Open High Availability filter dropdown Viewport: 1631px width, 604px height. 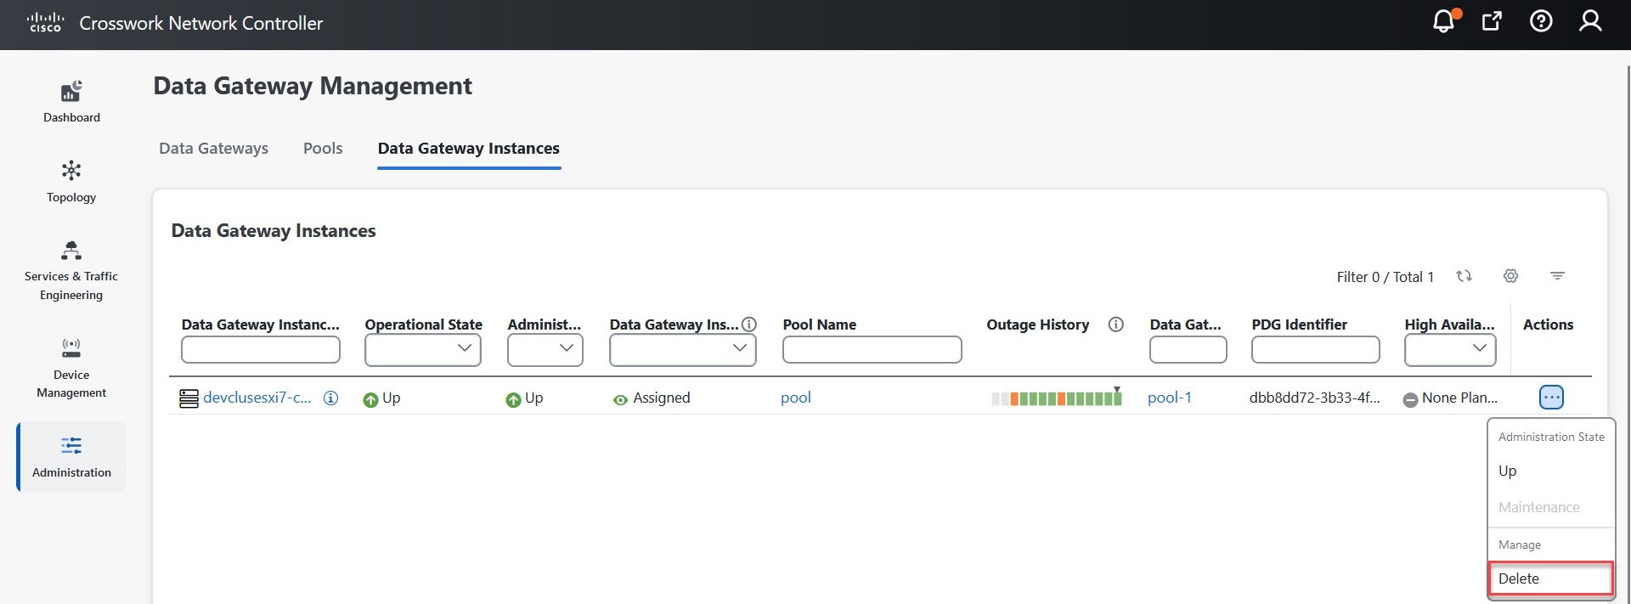point(1450,349)
